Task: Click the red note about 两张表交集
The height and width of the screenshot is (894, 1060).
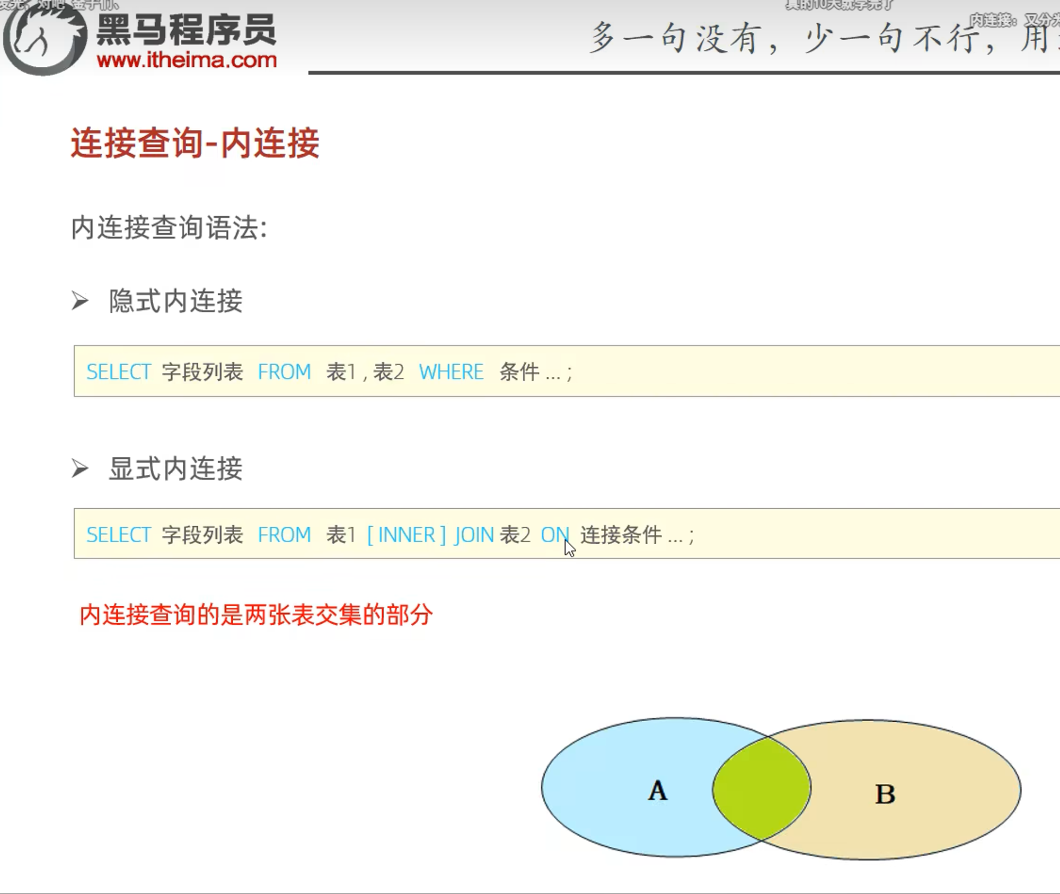Action: coord(256,615)
